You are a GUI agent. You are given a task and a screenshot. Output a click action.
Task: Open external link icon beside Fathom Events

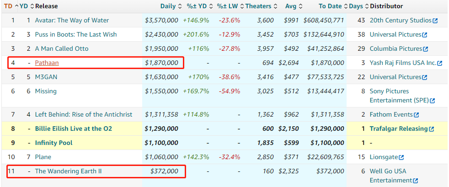[417, 115]
